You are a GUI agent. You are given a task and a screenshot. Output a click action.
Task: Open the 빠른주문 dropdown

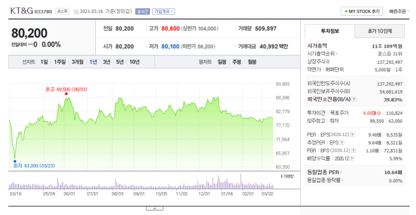pos(399,11)
